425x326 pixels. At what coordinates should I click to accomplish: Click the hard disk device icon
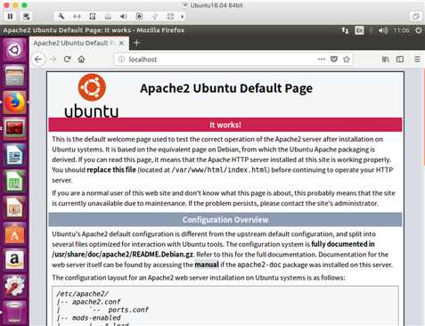[93, 17]
